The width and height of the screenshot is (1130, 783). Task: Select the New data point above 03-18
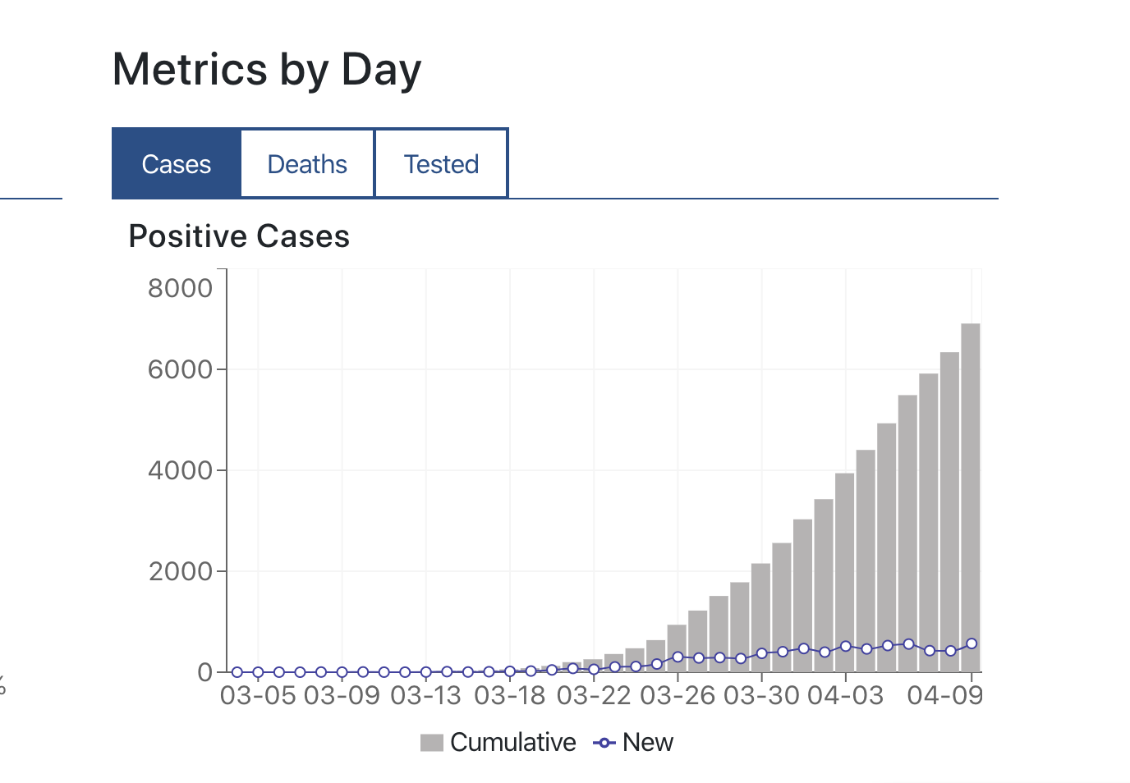coord(510,671)
